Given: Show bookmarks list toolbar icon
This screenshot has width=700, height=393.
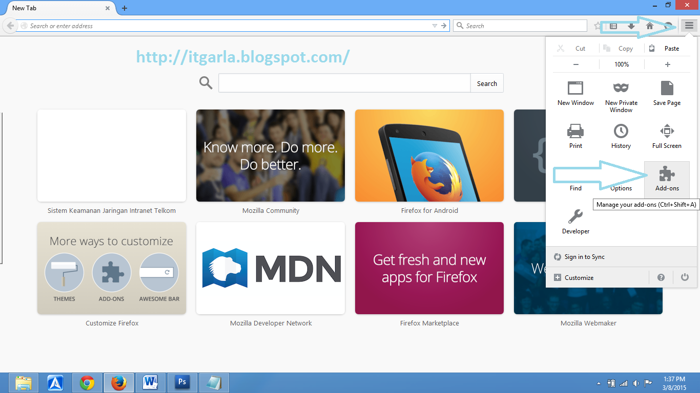Looking at the screenshot, I should (x=613, y=26).
